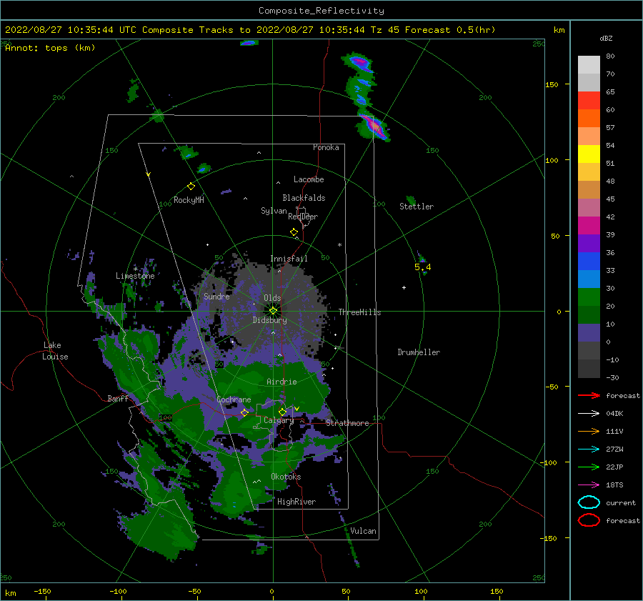Screen dimensions: 643x601
Task: Select the orange 111V arrow icon
Action: point(589,431)
